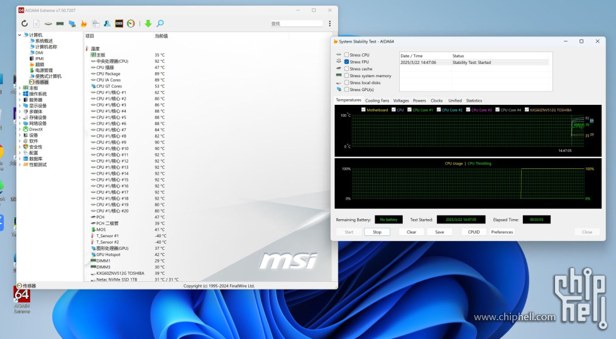The width and height of the screenshot is (616, 339).
Task: Expand the 服务器 tree node
Action: pos(19,100)
